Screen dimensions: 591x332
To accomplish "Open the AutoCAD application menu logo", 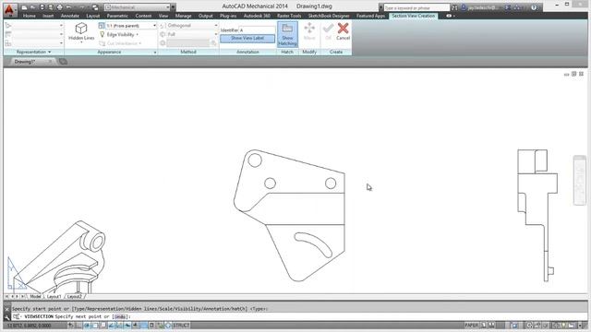I will tap(9, 9).
